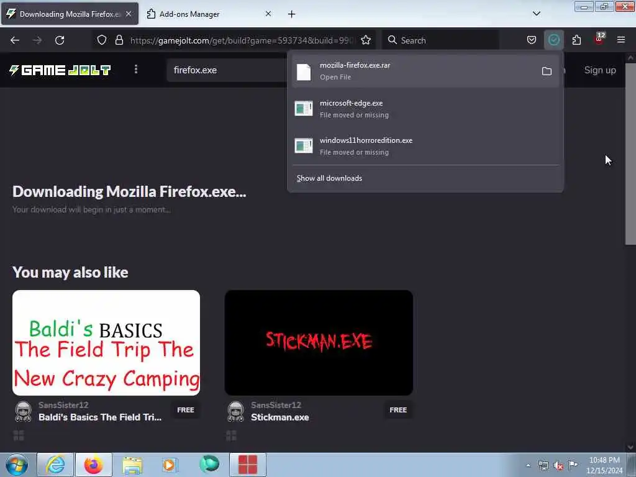Open the Action Center flag icon
This screenshot has width=636, height=477.
pyautogui.click(x=573, y=465)
